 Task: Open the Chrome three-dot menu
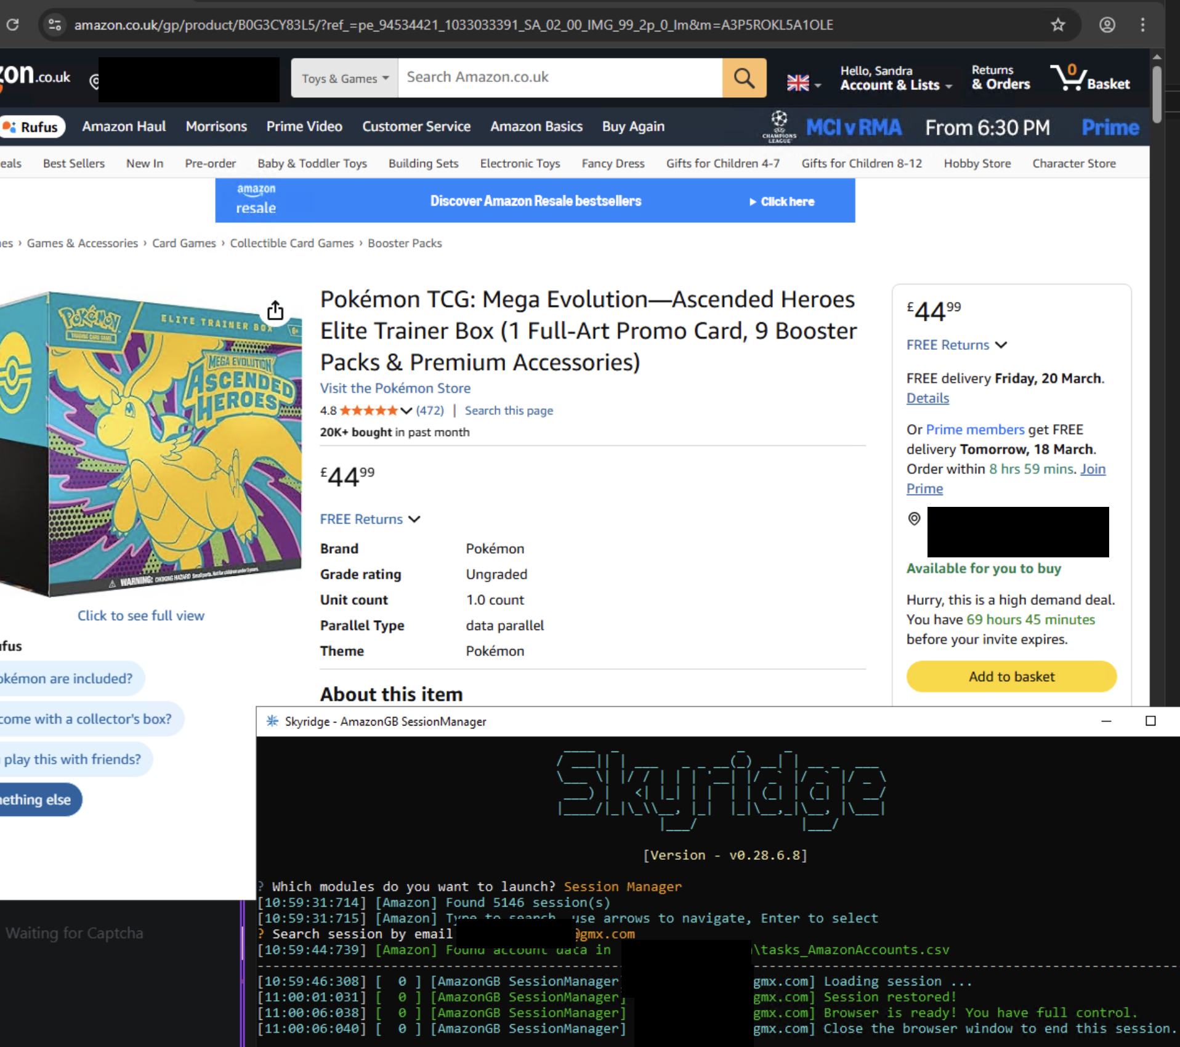(x=1142, y=25)
